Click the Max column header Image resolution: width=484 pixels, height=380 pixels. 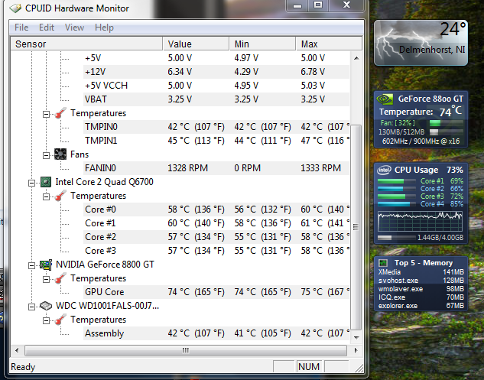coord(329,44)
